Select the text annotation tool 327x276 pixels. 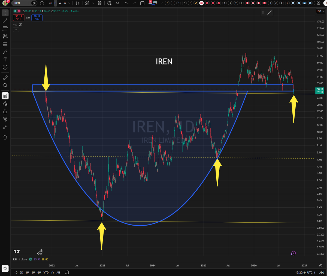coord(5,59)
